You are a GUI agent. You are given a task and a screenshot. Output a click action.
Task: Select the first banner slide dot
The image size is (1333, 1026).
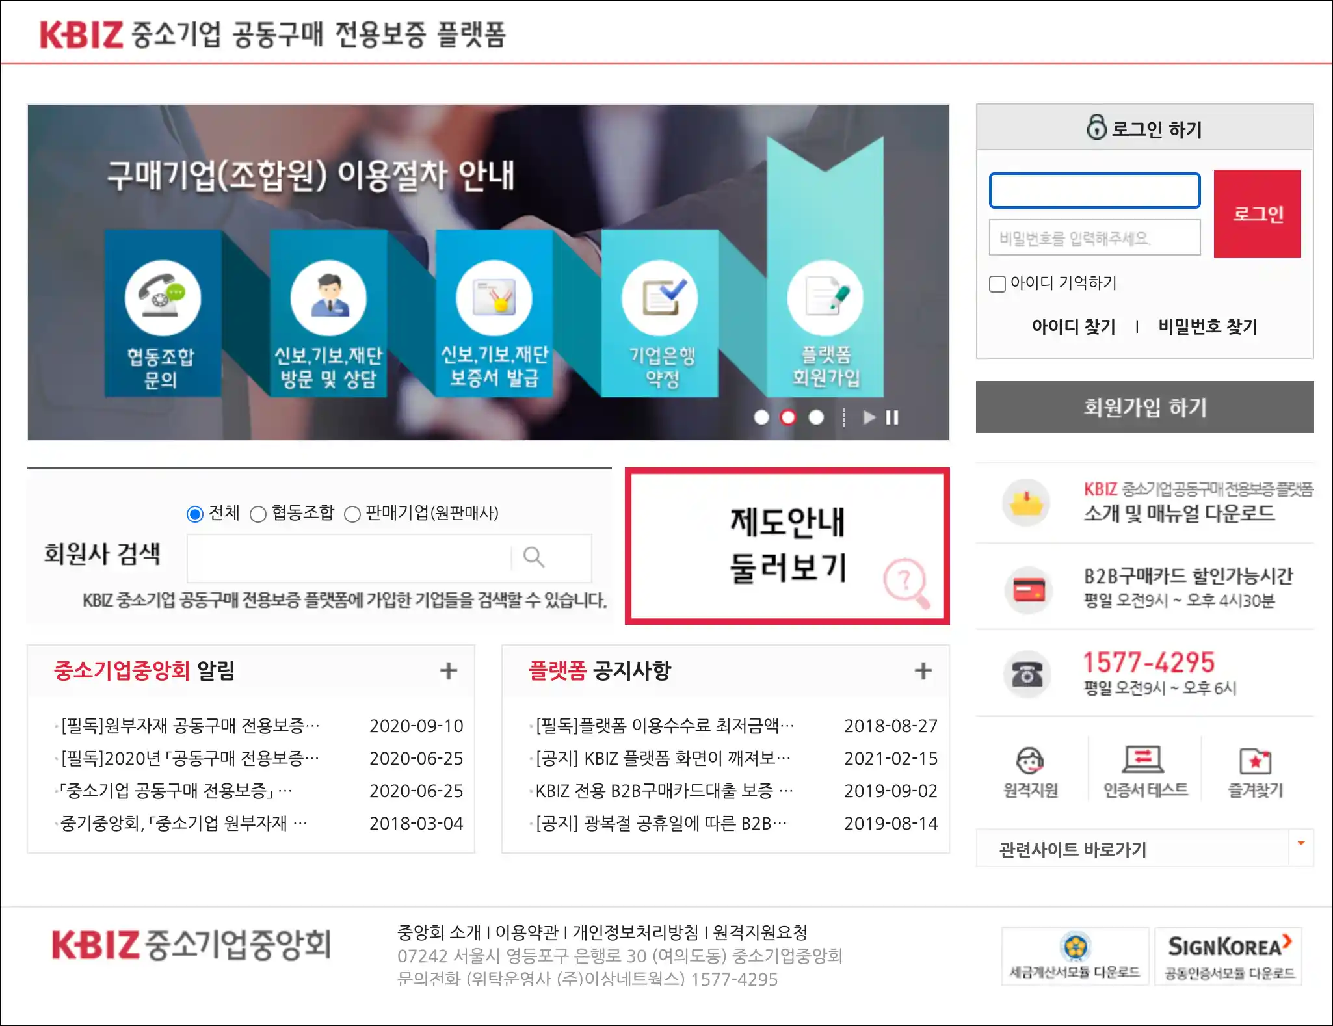[x=761, y=417]
